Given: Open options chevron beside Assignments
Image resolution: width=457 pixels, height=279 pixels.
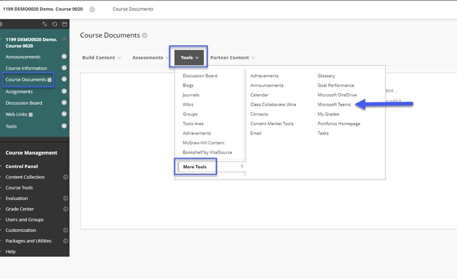Looking at the screenshot, I should coord(64,91).
